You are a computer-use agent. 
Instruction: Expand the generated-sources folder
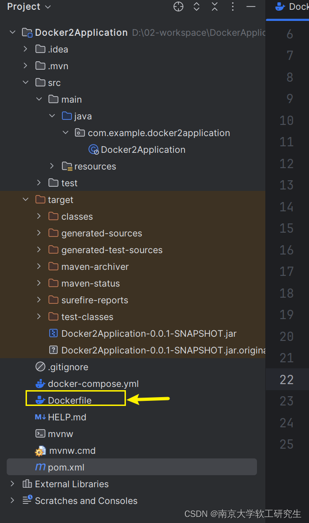click(39, 233)
